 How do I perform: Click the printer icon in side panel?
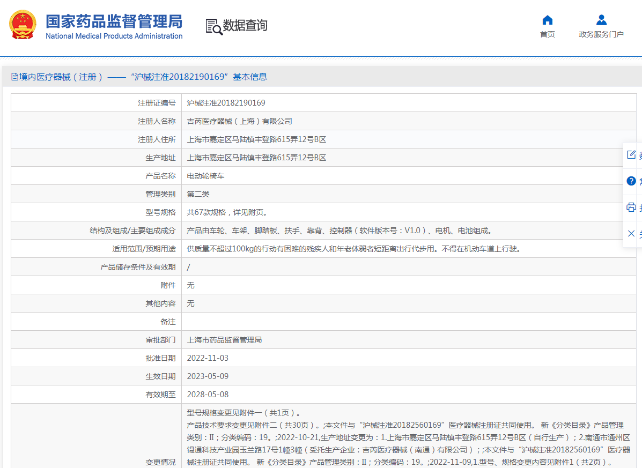631,207
